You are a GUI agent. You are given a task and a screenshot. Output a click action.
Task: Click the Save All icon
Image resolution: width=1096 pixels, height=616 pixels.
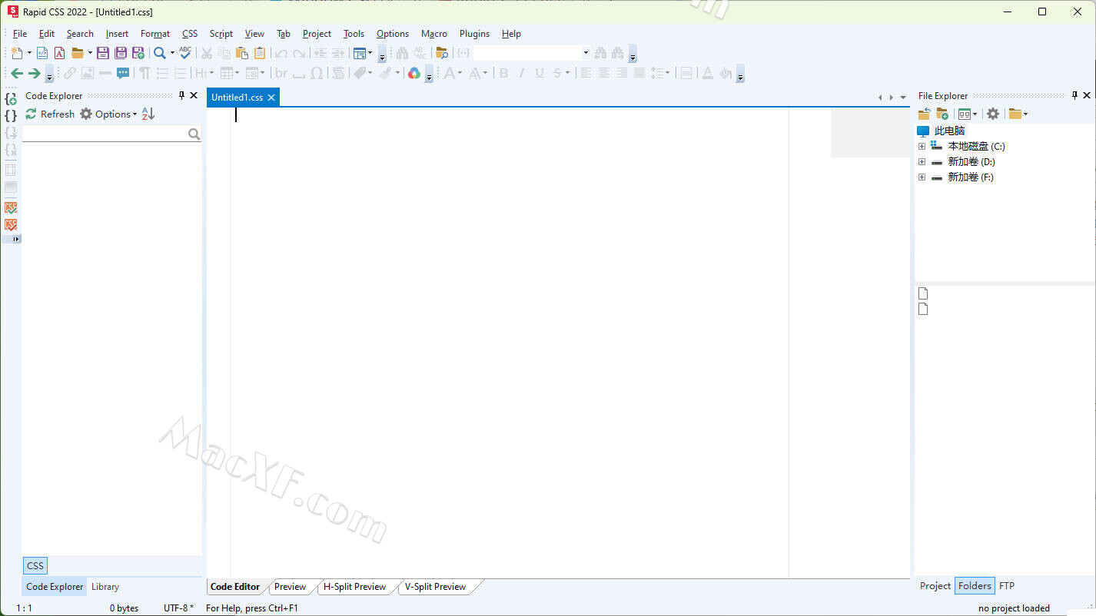121,53
